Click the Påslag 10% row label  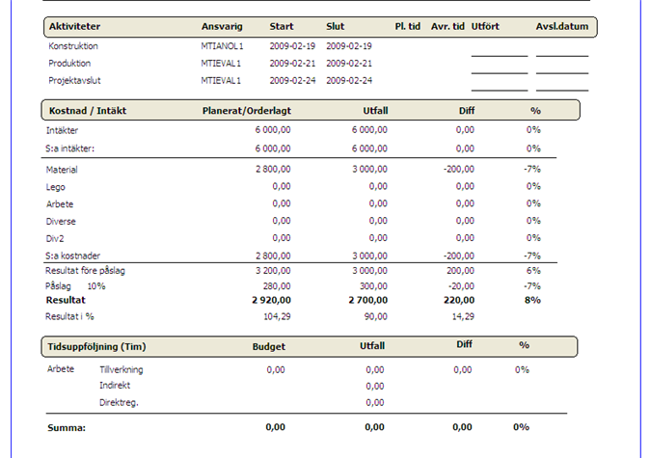coord(77,286)
